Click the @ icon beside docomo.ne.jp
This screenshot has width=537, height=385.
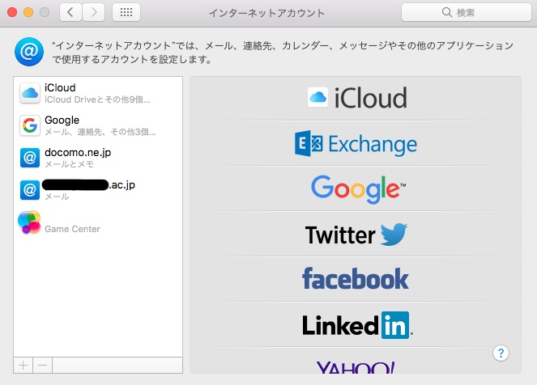coord(30,158)
